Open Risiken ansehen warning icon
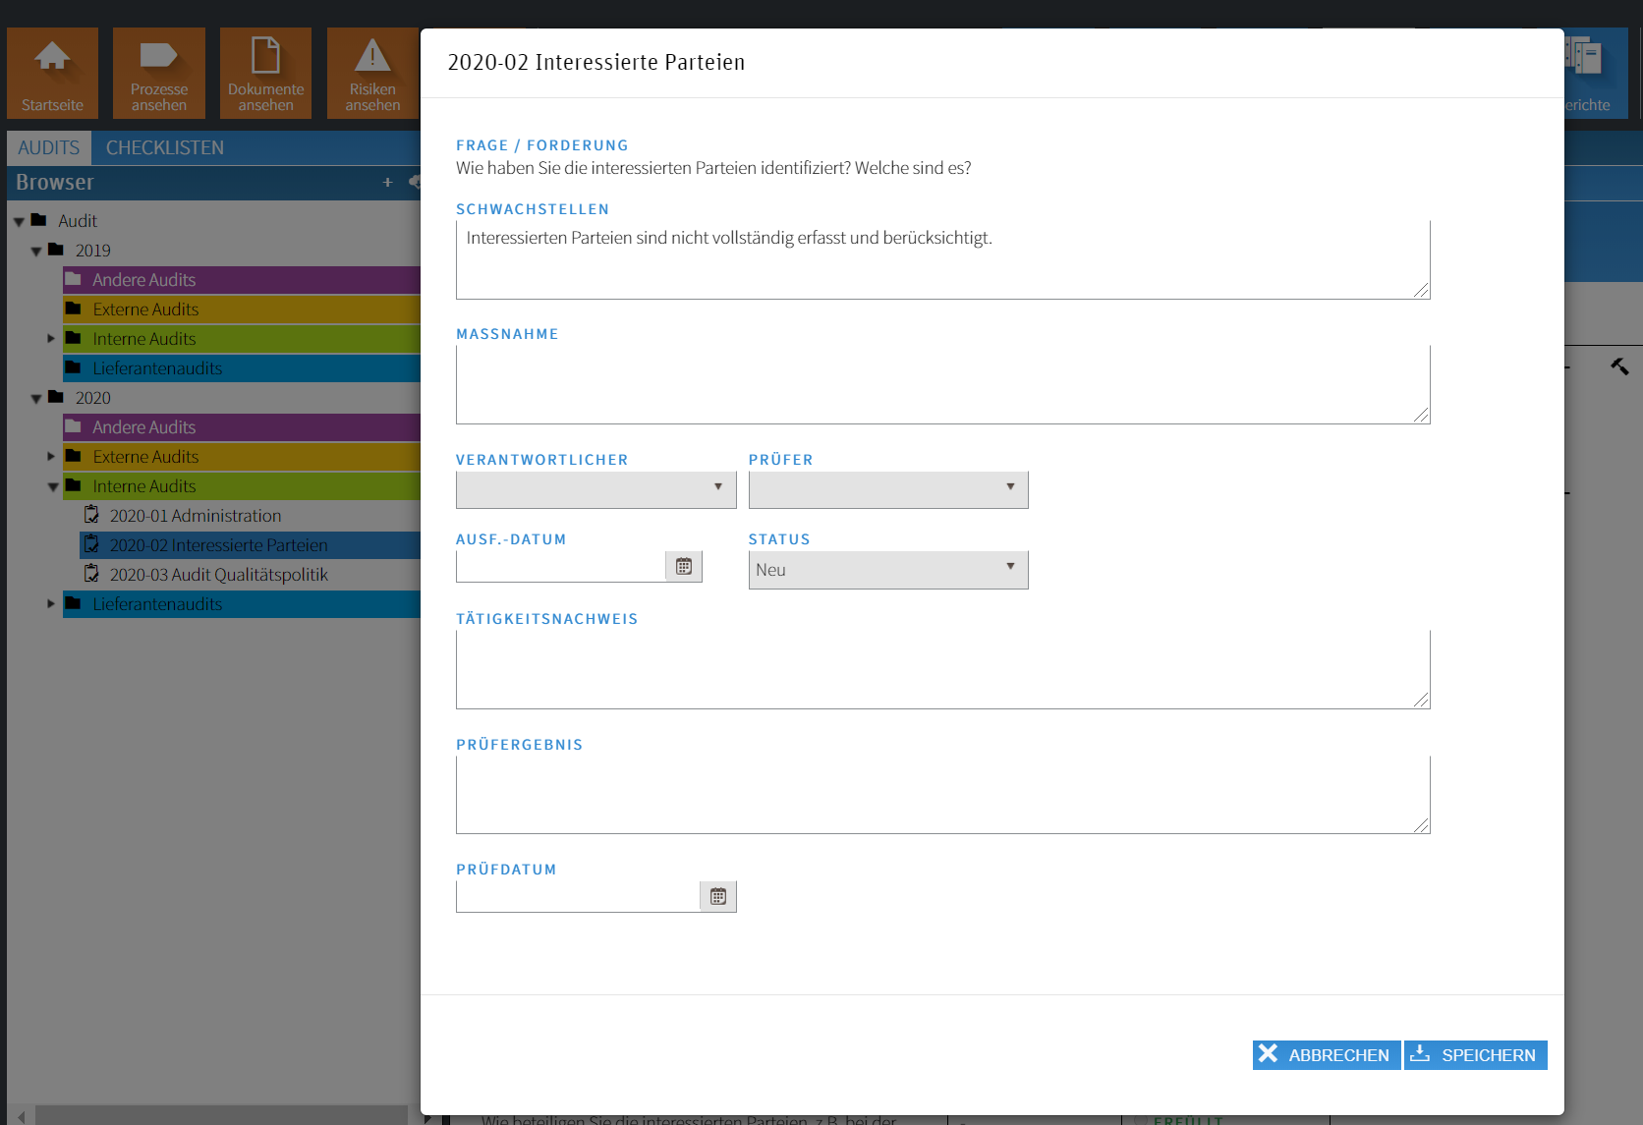This screenshot has height=1125, width=1643. pyautogui.click(x=372, y=59)
